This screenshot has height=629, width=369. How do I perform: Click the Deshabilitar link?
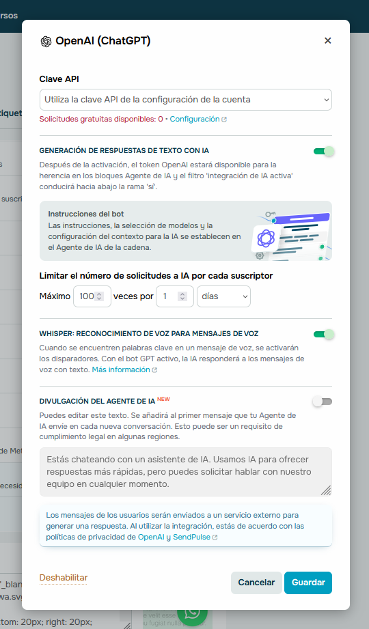[64, 578]
